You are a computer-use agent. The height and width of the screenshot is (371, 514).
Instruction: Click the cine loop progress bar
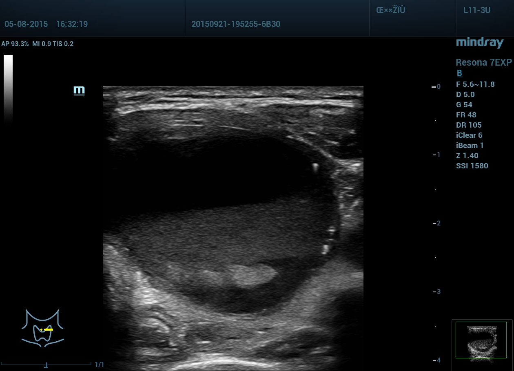coord(46,364)
